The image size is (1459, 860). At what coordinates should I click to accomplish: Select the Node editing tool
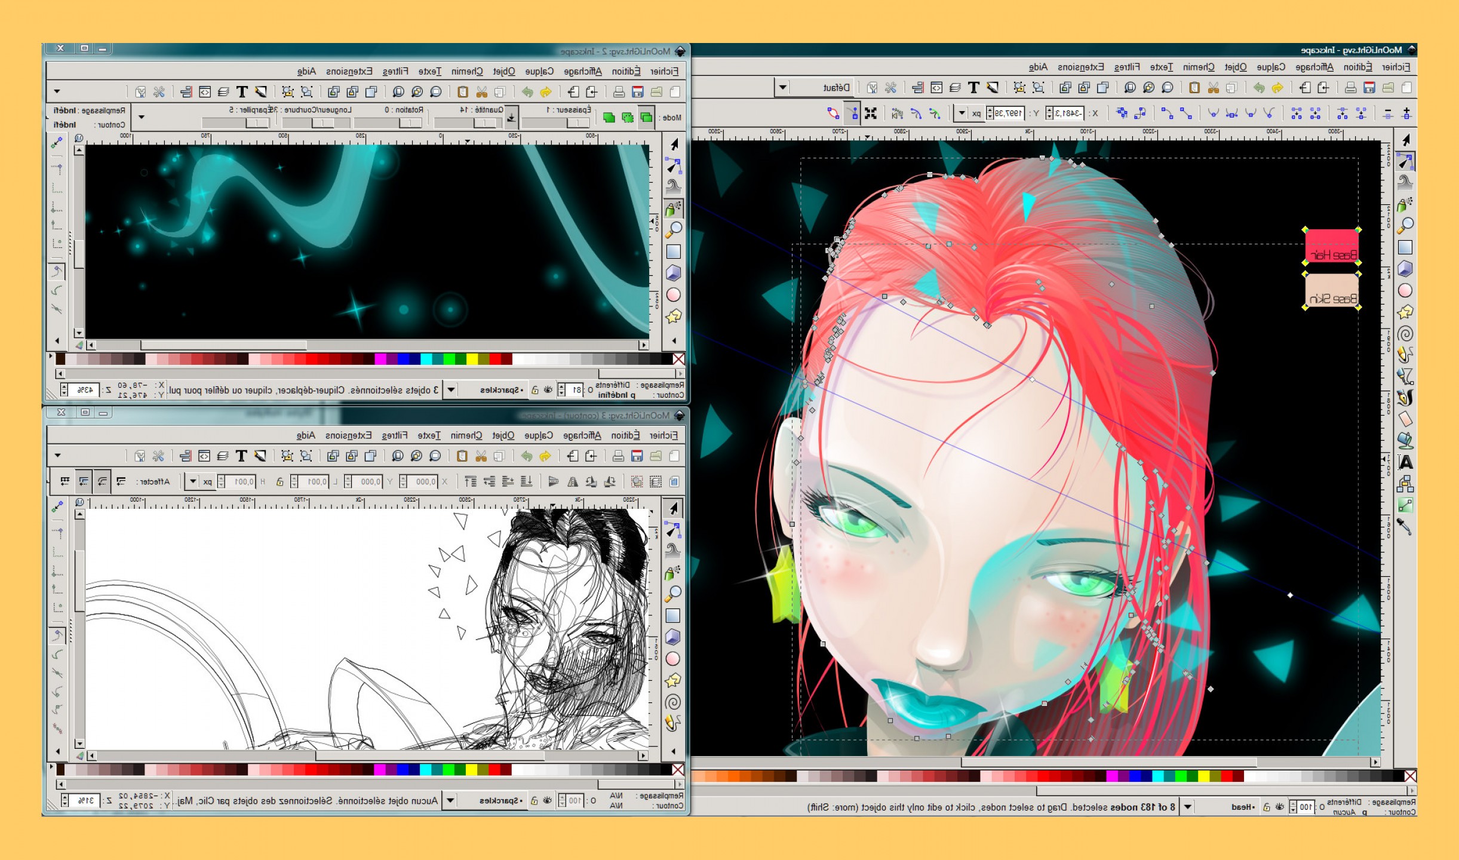(1406, 162)
